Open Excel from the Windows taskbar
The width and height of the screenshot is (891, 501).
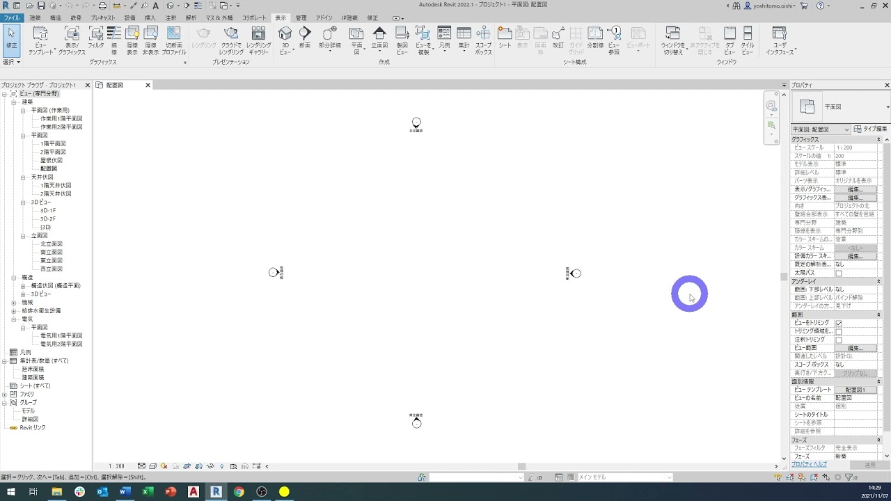(x=148, y=491)
